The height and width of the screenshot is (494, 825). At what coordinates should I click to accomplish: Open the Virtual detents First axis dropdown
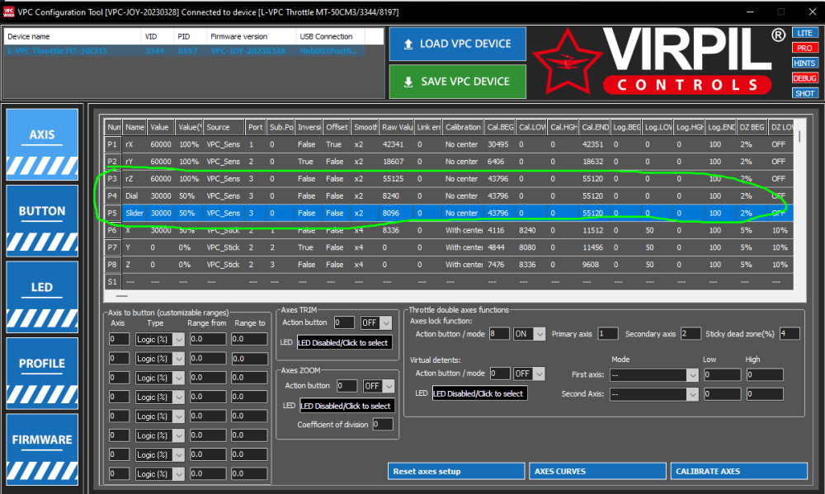click(654, 374)
